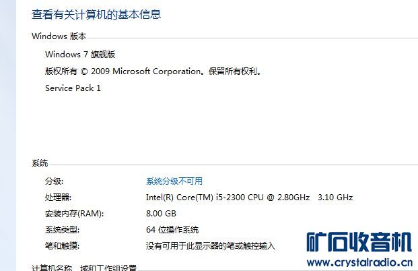Click the Service Pack 1 text

point(73,88)
